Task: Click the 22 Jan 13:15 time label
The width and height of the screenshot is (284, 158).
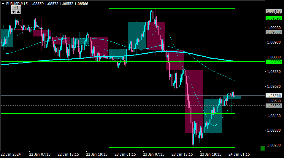Action: tap(68, 154)
